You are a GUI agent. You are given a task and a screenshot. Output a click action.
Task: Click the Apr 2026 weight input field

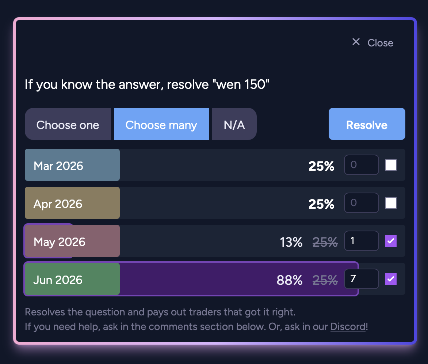tap(362, 203)
